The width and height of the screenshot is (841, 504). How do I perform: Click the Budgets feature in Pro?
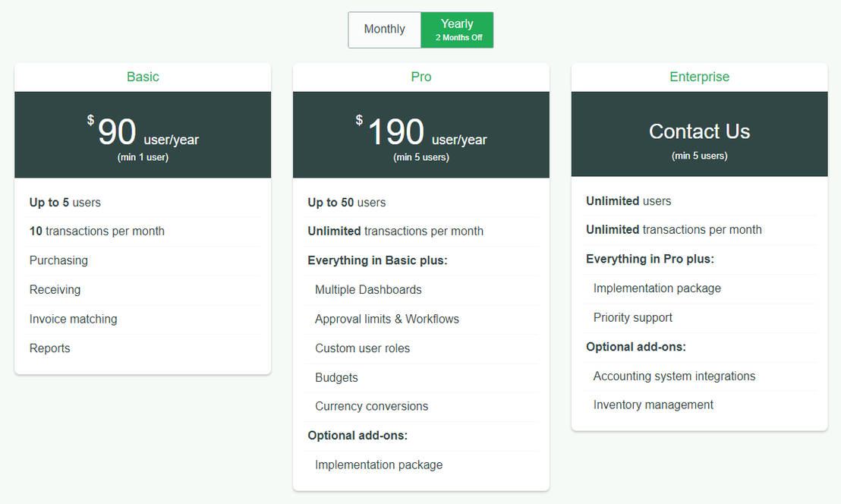tap(336, 377)
